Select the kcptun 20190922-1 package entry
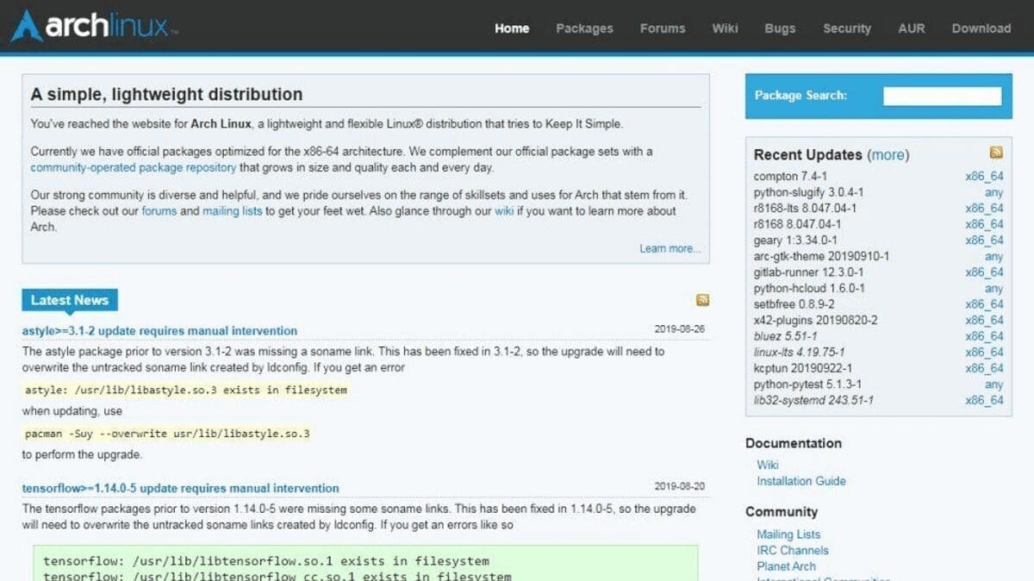Viewport: 1034px width, 581px height. point(801,368)
